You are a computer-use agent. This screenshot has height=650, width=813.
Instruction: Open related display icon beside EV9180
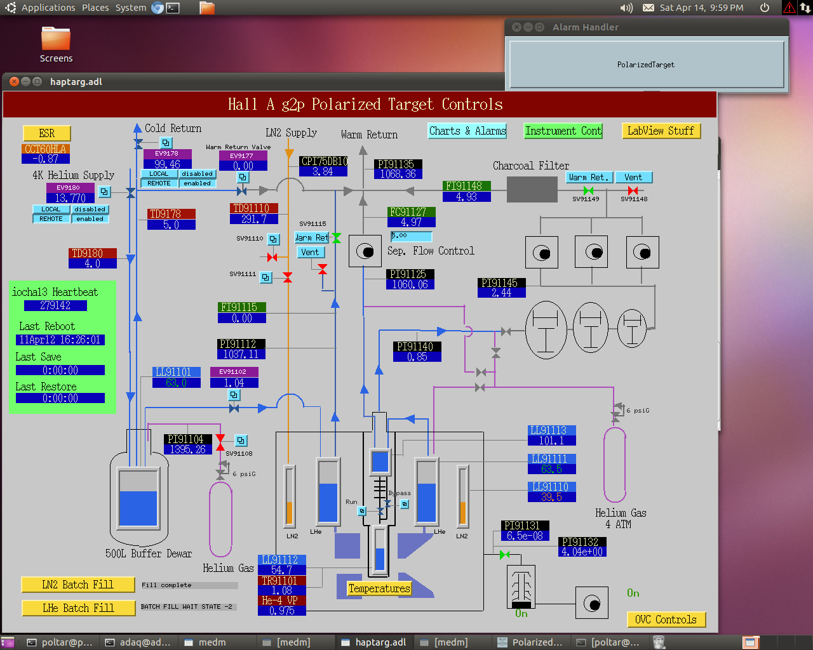[x=105, y=191]
